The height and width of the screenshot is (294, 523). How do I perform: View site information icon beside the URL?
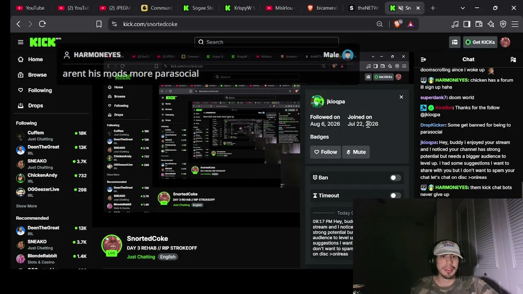pyautogui.click(x=114, y=24)
